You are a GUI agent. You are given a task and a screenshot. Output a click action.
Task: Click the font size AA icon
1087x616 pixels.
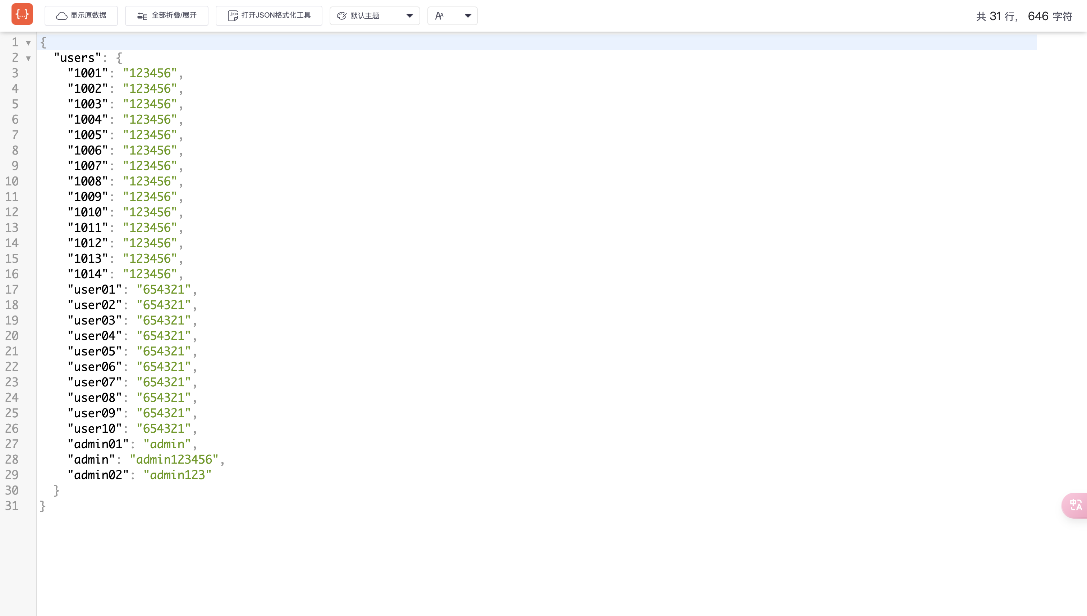pos(439,16)
